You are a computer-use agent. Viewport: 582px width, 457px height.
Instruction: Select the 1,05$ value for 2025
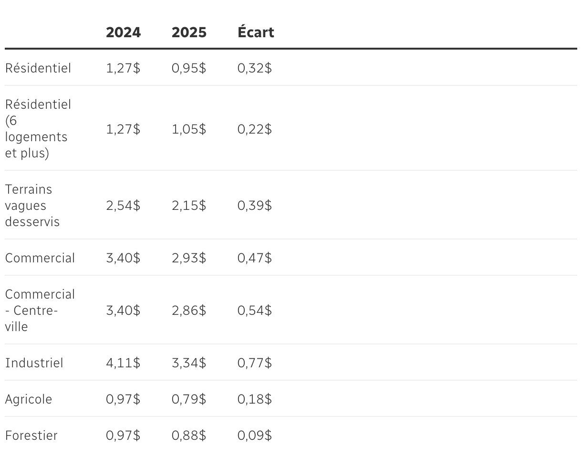[x=189, y=129]
